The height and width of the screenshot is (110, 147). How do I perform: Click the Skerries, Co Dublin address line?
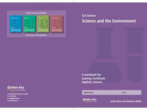(18, 94)
